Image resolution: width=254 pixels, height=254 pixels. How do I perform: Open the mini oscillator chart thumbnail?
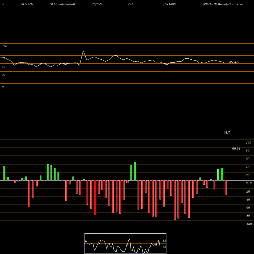point(125,243)
